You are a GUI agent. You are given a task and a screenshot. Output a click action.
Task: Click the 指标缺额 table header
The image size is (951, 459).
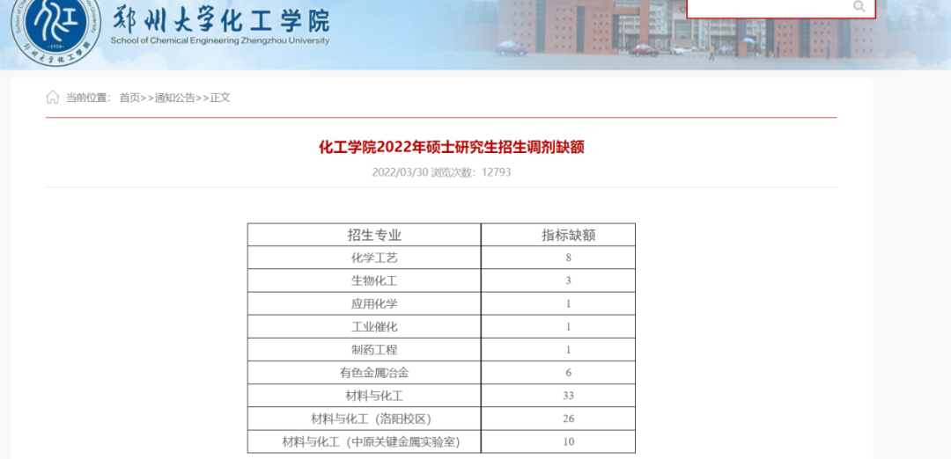click(x=568, y=235)
